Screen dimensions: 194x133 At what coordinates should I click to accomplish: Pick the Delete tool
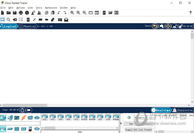(x=15, y=20)
